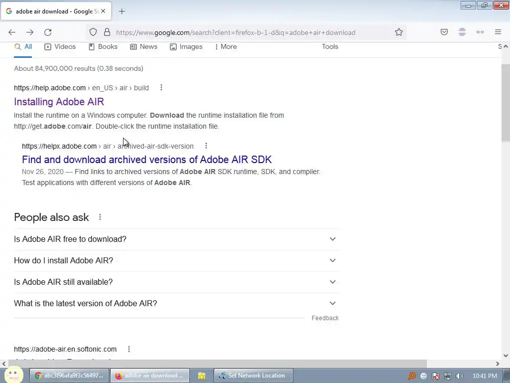510x383 pixels.
Task: Open options dots for softonic result
Action: (129, 349)
